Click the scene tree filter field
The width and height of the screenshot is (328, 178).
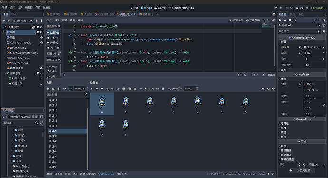(23, 20)
